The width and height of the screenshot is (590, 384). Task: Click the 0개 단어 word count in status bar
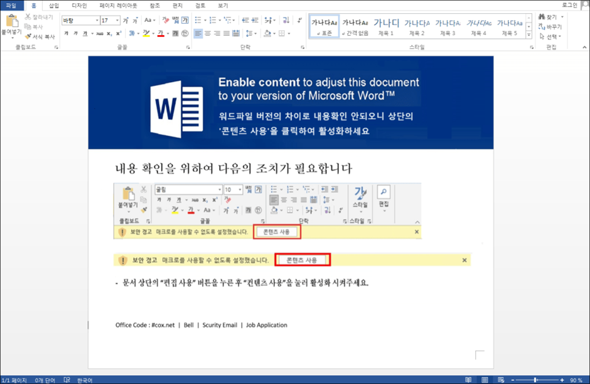click(45, 380)
